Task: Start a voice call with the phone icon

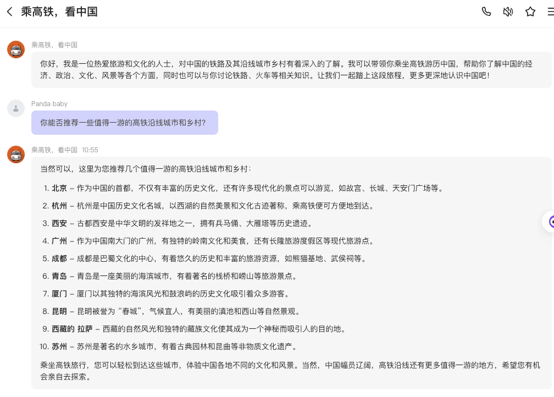Action: pos(486,12)
